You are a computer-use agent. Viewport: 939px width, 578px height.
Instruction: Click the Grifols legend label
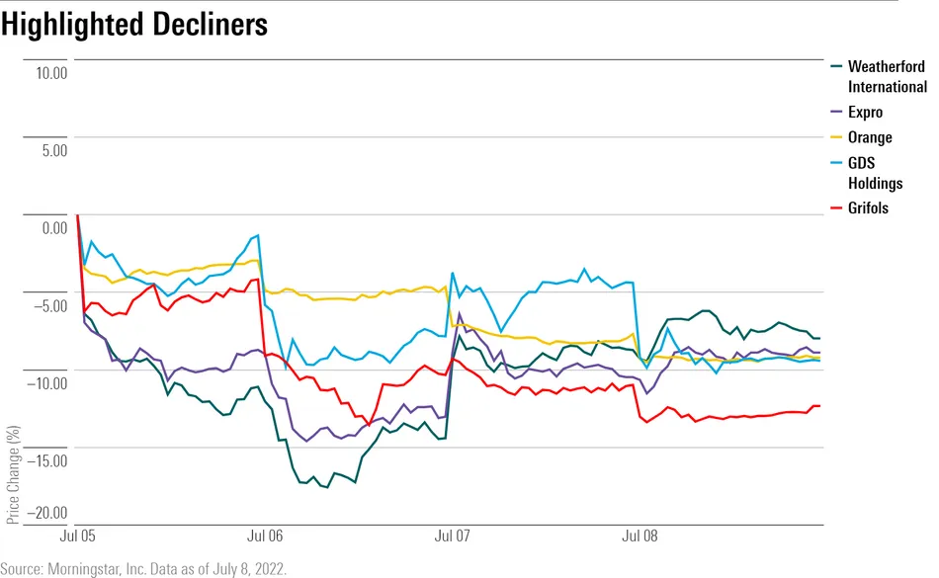868,208
